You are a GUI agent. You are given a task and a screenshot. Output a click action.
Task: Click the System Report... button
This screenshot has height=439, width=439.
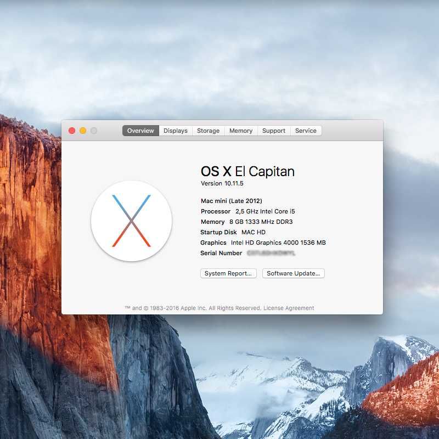(228, 273)
